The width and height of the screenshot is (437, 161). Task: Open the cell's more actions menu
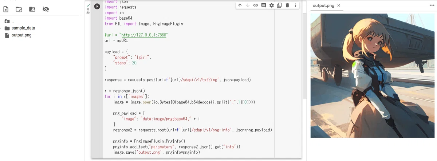pyautogui.click(x=295, y=5)
